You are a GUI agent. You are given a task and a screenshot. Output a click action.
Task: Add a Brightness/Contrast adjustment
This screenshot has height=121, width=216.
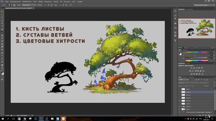pyautogui.click(x=191, y=68)
